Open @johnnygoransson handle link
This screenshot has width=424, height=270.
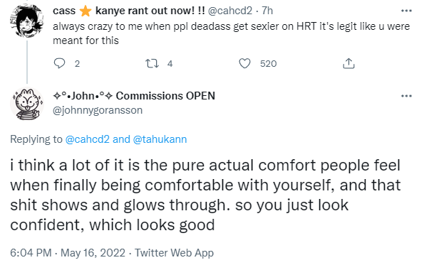(x=98, y=110)
